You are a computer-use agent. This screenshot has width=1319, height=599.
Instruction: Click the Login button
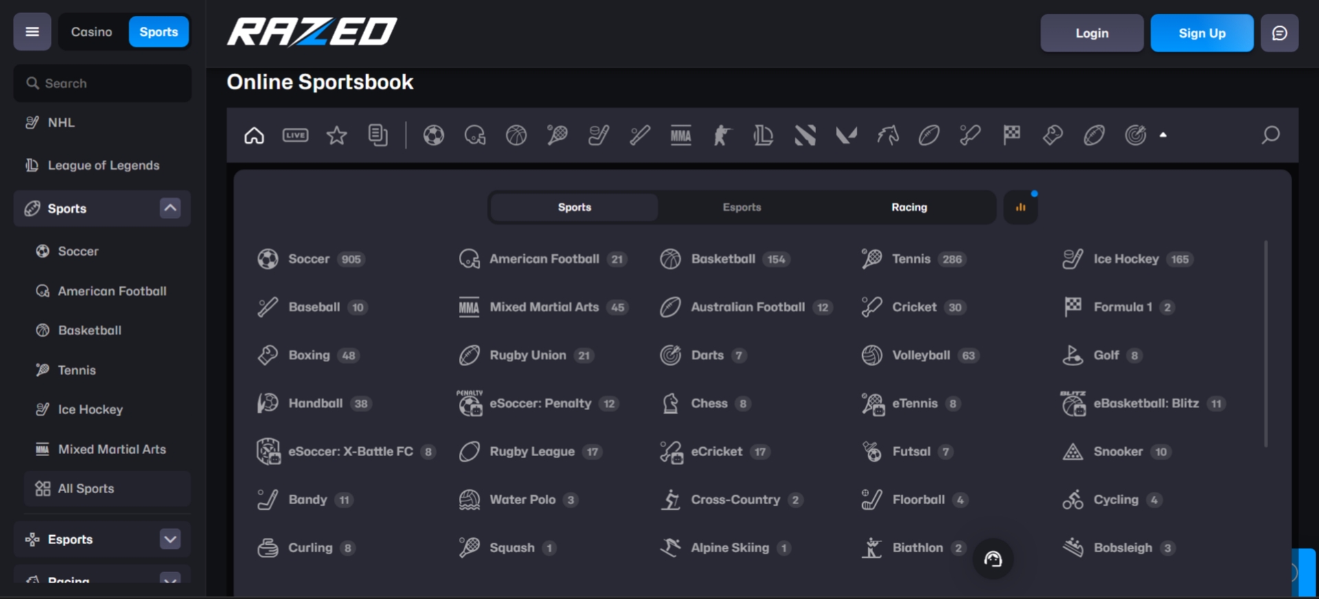[1092, 33]
